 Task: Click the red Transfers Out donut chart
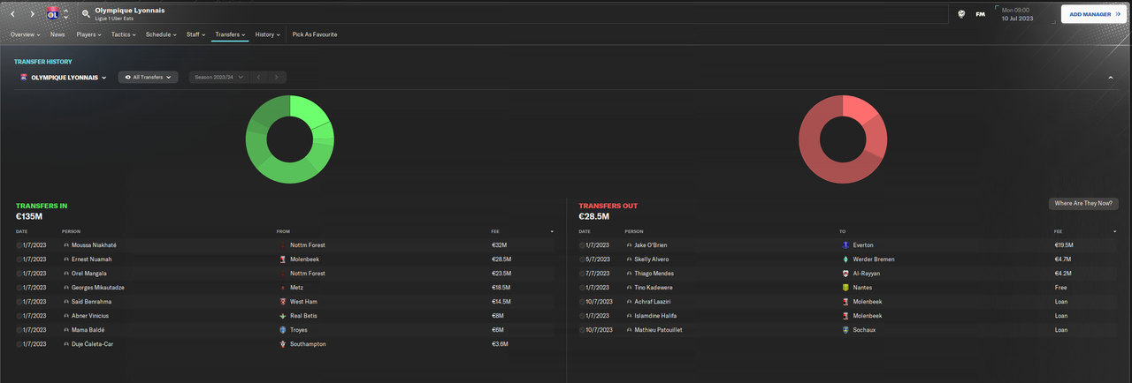click(843, 139)
